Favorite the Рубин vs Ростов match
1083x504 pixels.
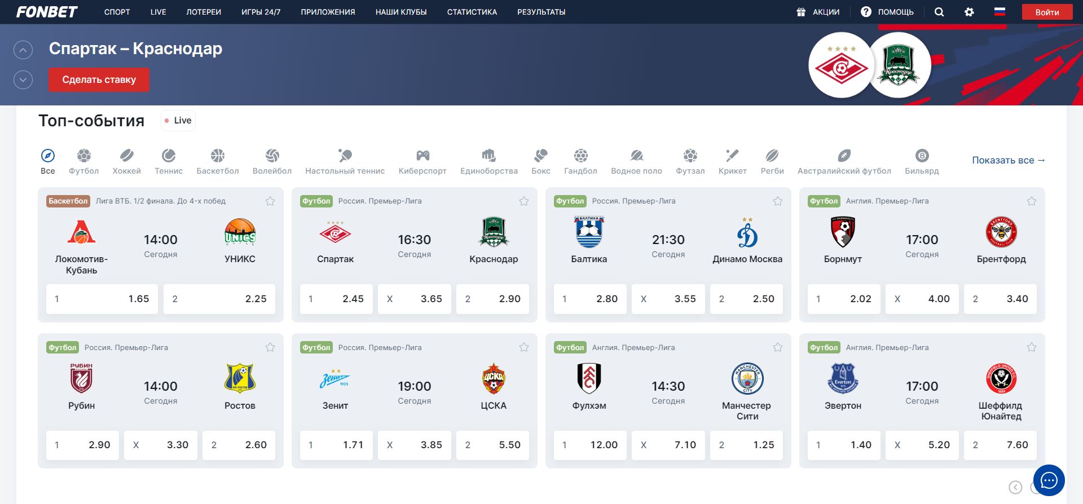click(x=270, y=347)
